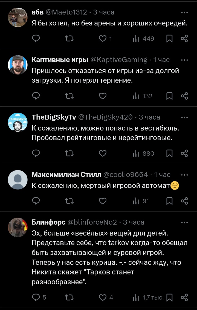
Task: Reply to Максимилиан Стилл's tweet
Action: (x=36, y=201)
